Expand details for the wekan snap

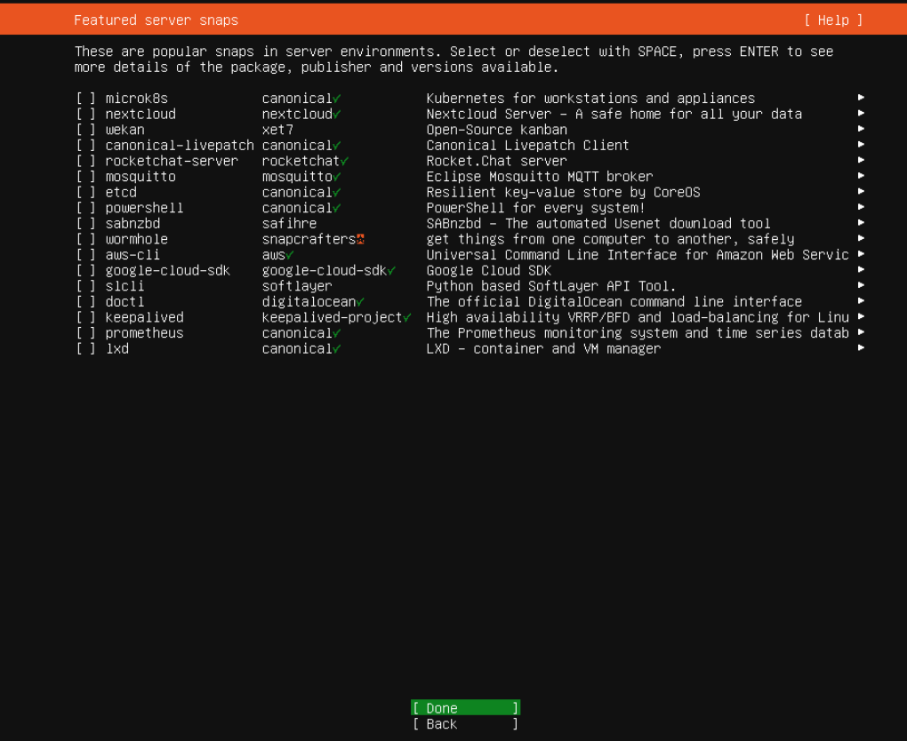[x=859, y=129]
